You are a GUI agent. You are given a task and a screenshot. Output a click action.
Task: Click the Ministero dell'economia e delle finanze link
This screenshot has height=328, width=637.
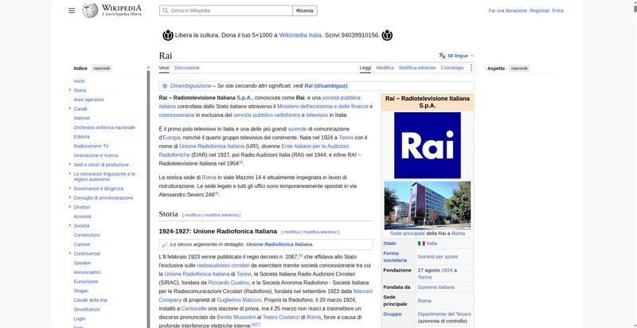coord(322,107)
